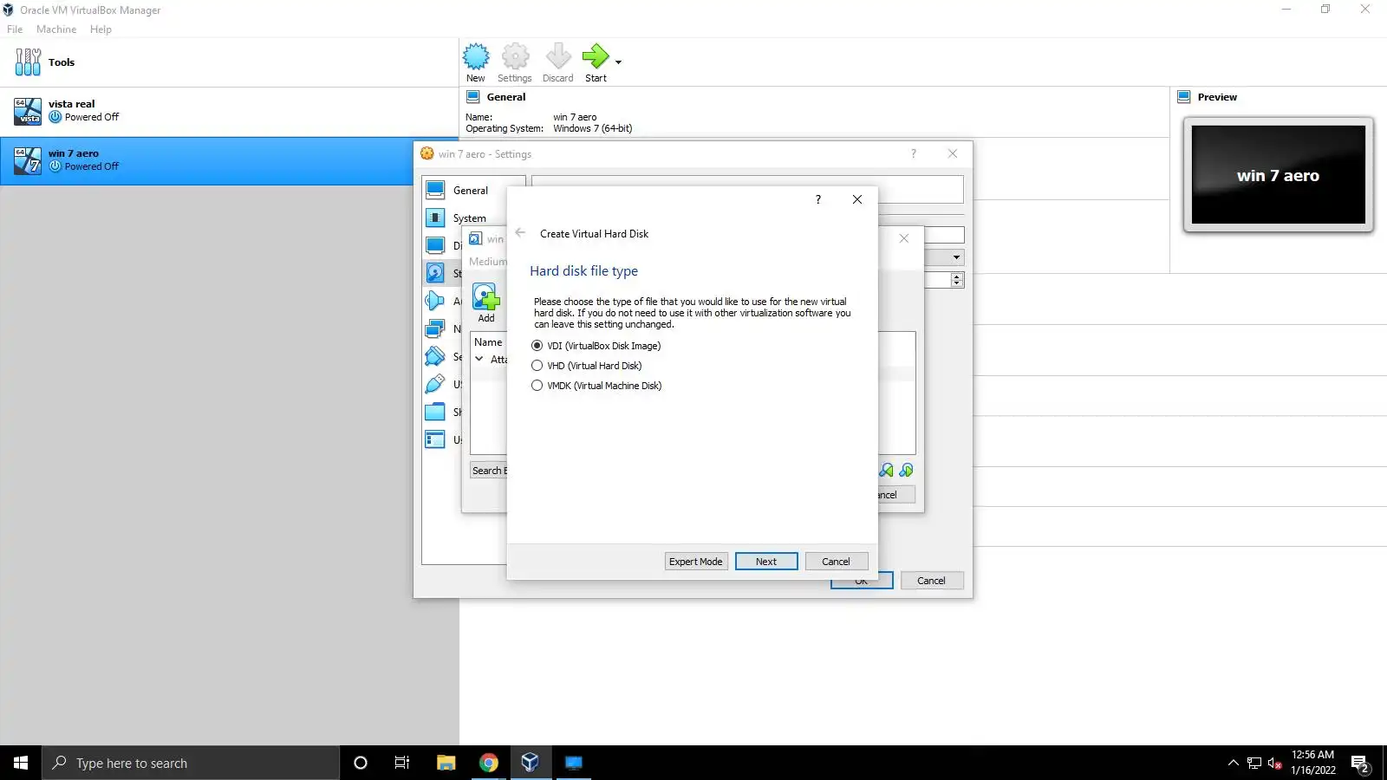Screen dimensions: 1387x780
Task: Click the find next match search icon
Action: click(906, 470)
